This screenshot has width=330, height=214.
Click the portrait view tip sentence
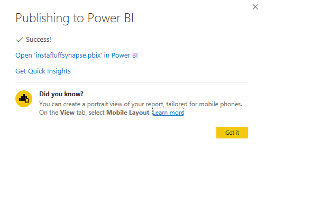click(x=141, y=104)
